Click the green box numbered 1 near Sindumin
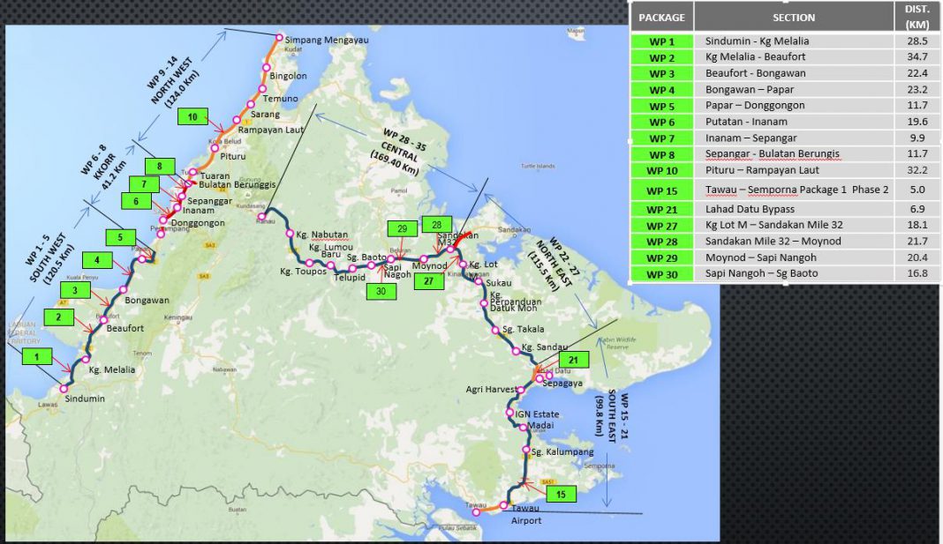This screenshot has width=943, height=544. 36,356
